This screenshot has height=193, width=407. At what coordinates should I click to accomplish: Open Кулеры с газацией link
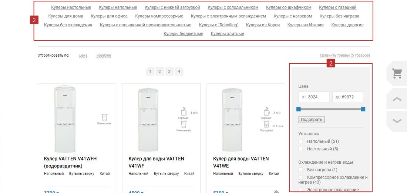[338, 7]
